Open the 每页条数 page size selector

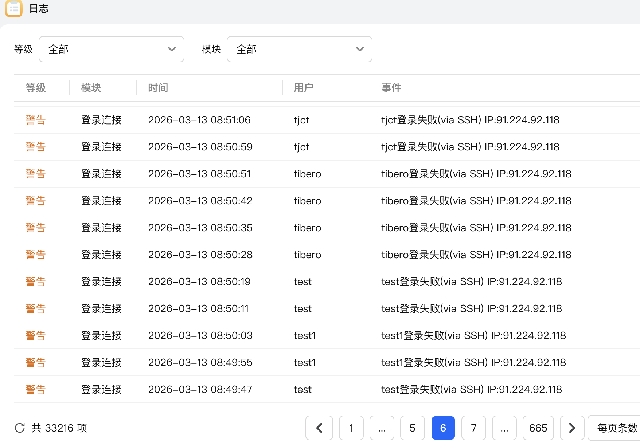(617, 428)
